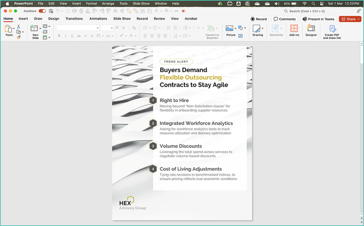
Task: Switch to the Transitions ribbon tab
Action: 74,18
